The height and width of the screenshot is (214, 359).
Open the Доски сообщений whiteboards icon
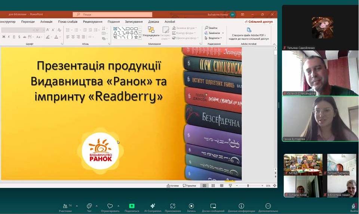coord(213,206)
